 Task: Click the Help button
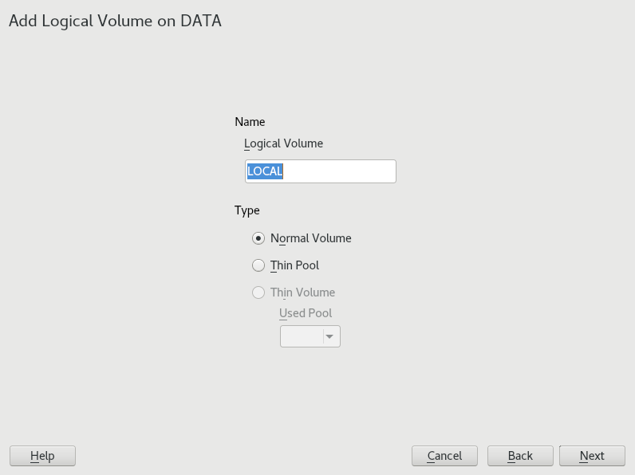click(42, 456)
